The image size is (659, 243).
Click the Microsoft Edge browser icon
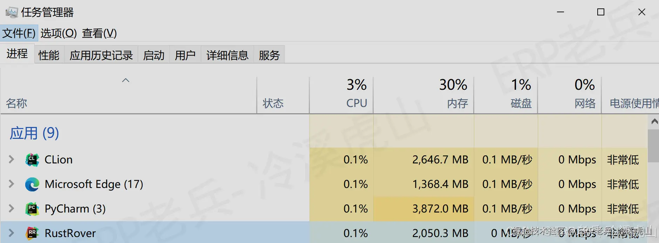point(32,184)
